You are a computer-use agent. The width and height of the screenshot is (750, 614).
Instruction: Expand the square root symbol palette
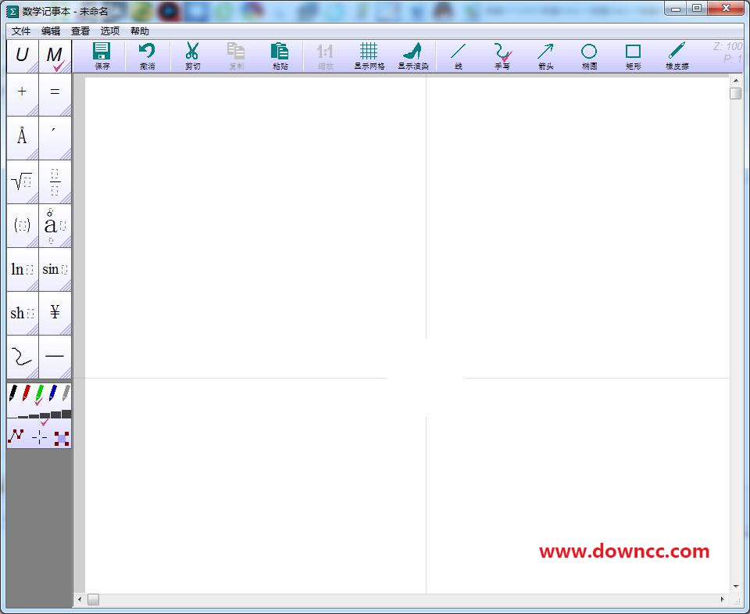[22, 181]
